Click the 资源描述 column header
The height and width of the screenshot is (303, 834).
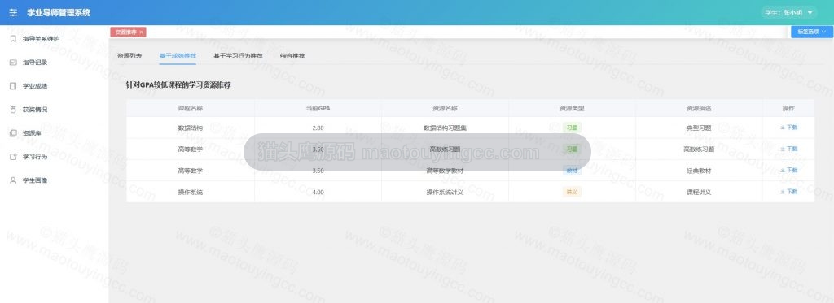click(x=699, y=108)
